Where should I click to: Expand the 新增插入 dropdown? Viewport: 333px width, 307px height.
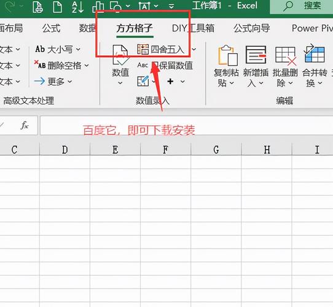point(261,83)
